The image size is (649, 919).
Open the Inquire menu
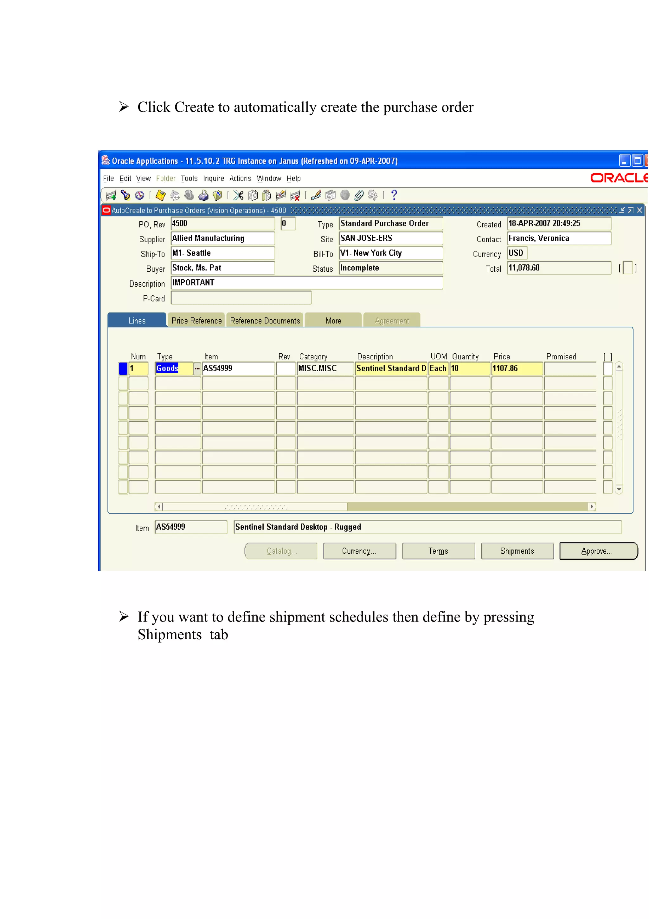[214, 179]
